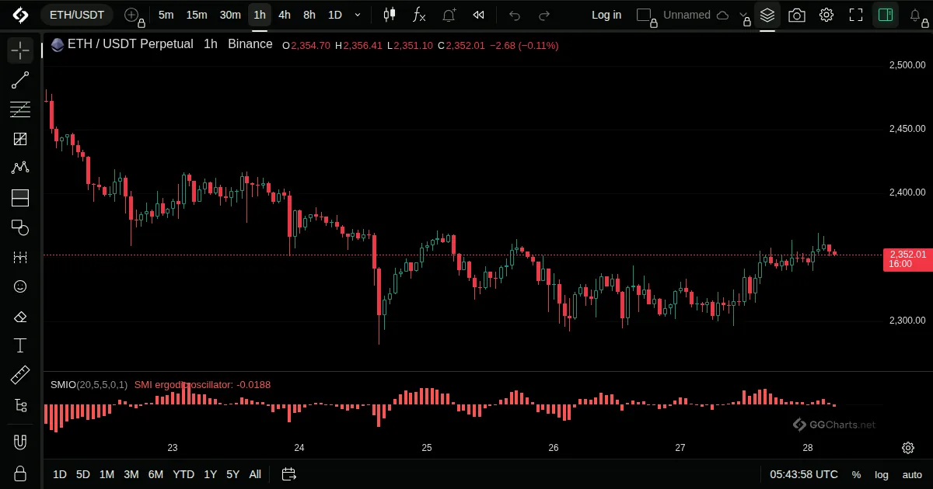Show All data range
Image resolution: width=933 pixels, height=489 pixels.
point(255,474)
